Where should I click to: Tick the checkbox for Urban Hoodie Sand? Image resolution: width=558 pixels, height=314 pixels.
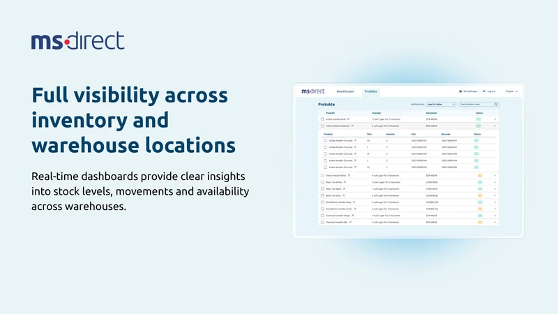pyautogui.click(x=322, y=119)
